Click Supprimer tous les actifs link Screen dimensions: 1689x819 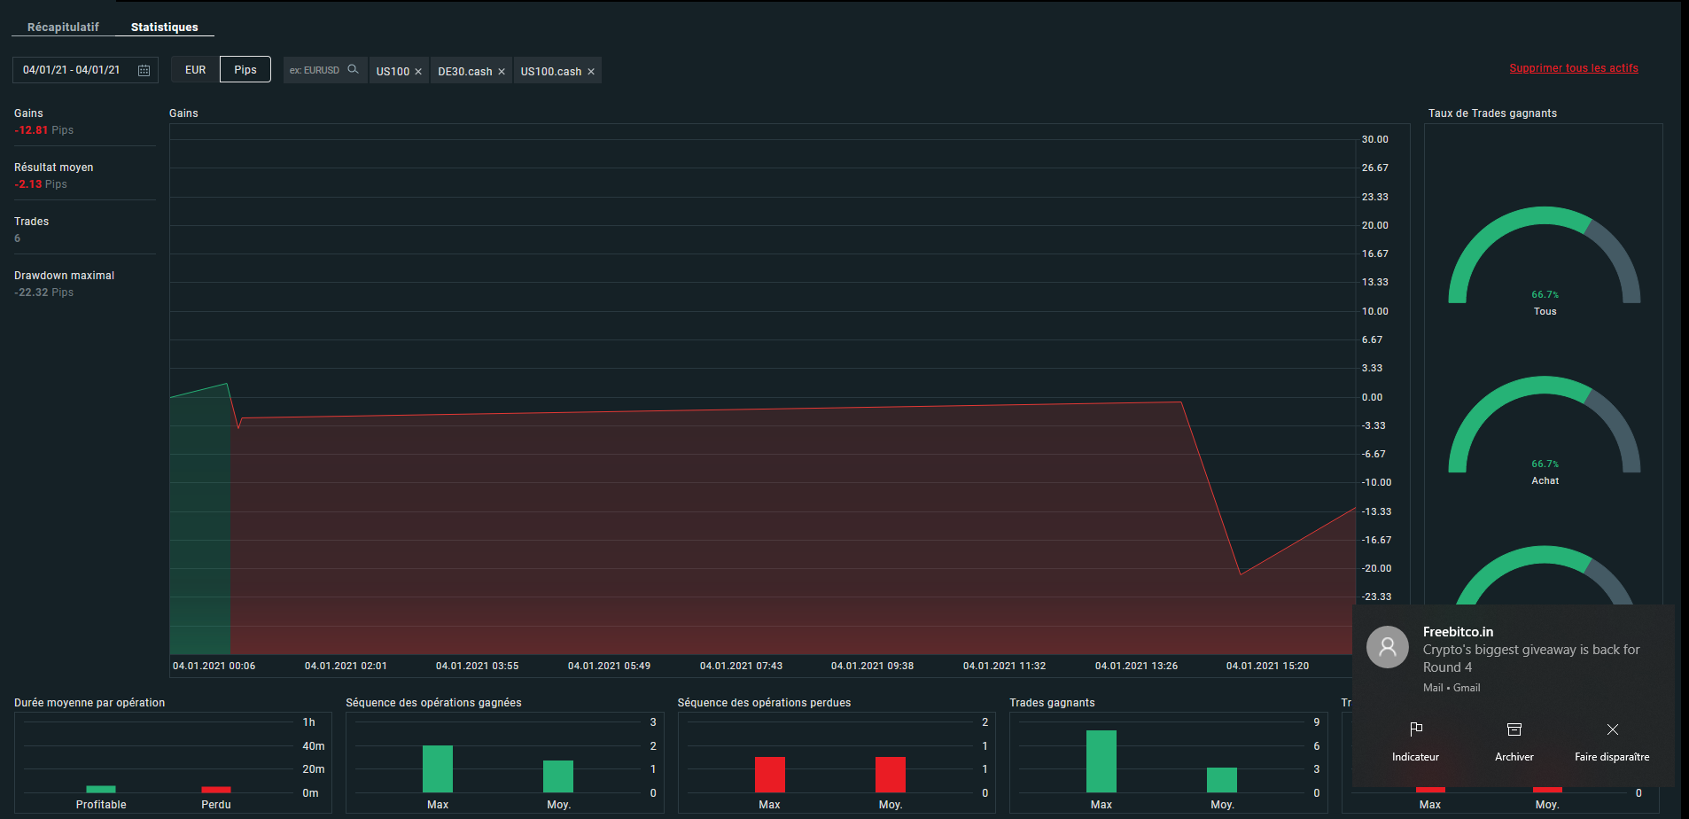[1573, 68]
